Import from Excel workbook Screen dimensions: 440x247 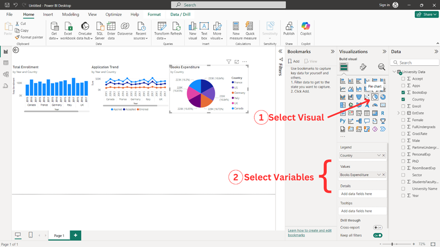(x=68, y=31)
